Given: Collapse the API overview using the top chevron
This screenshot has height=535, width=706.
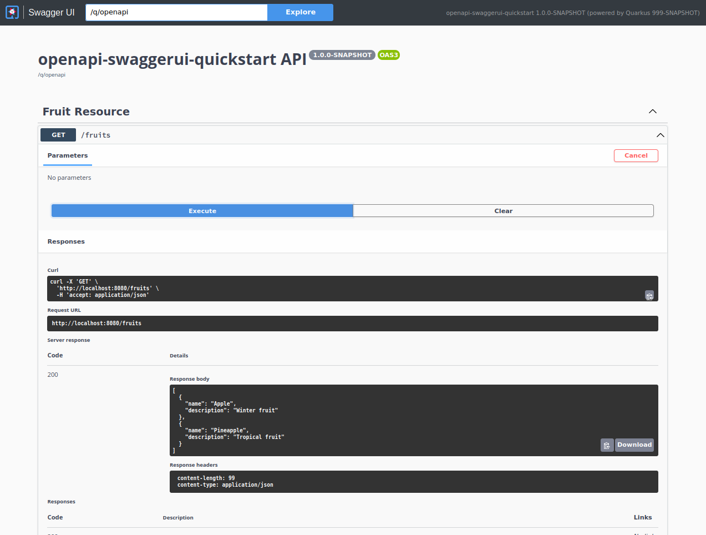Looking at the screenshot, I should pyautogui.click(x=653, y=111).
